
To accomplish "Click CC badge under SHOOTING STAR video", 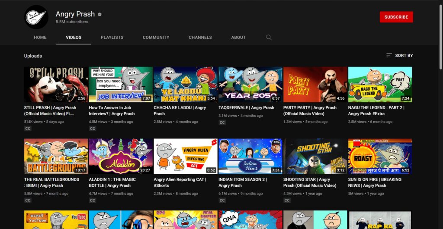I will (287, 200).
